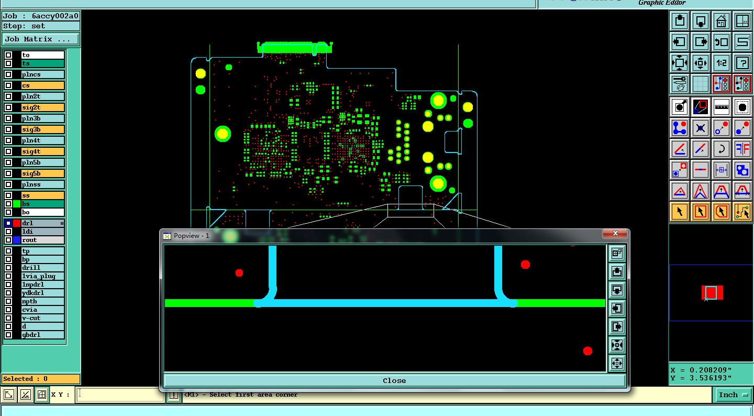Toggle the checkbox for layer to
754x416 pixels.
tap(8, 55)
